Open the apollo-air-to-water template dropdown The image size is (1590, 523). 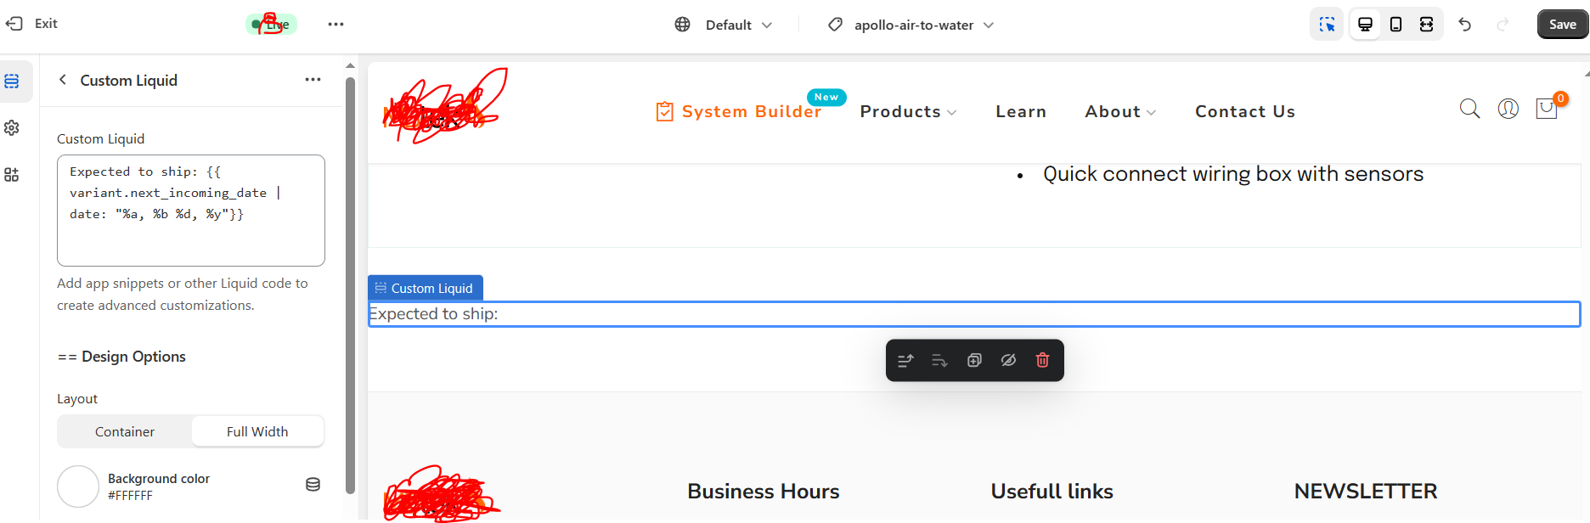click(x=911, y=25)
